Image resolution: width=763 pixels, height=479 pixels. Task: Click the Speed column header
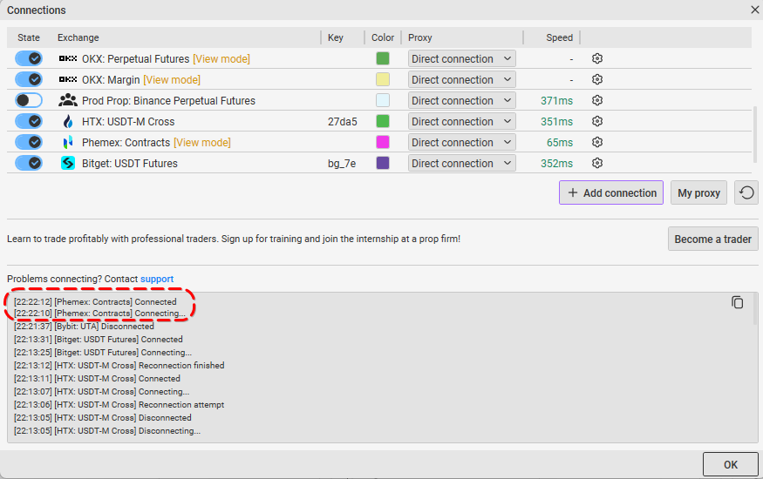pyautogui.click(x=559, y=37)
